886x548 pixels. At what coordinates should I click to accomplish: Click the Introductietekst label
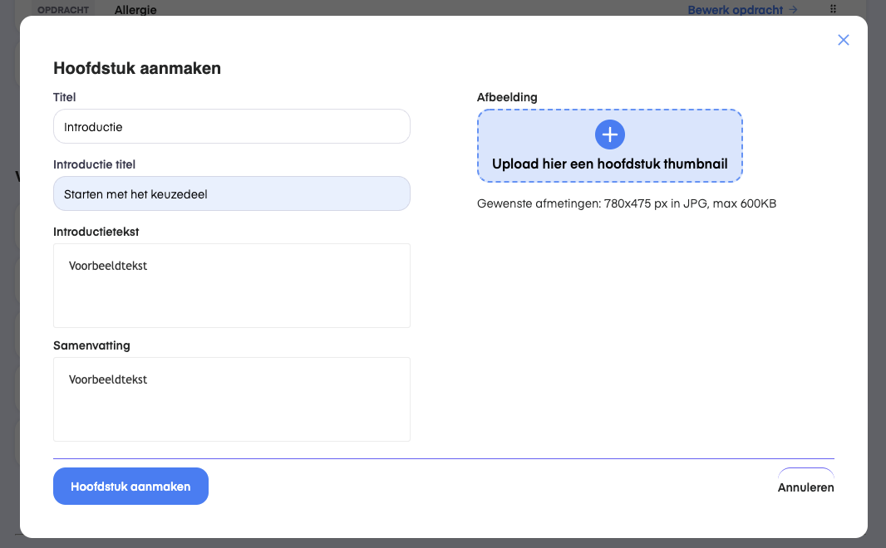coord(96,232)
